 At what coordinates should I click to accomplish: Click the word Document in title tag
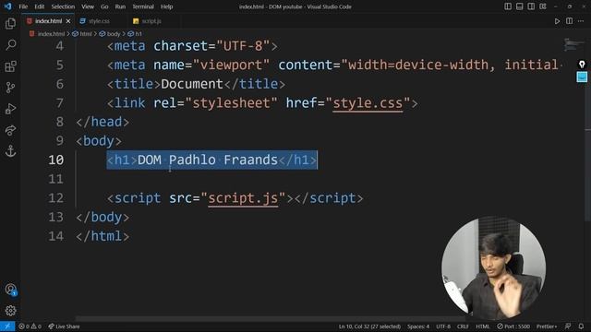click(192, 84)
